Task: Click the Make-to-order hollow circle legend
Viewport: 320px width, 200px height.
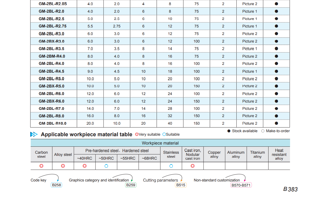Action: [x=263, y=131]
